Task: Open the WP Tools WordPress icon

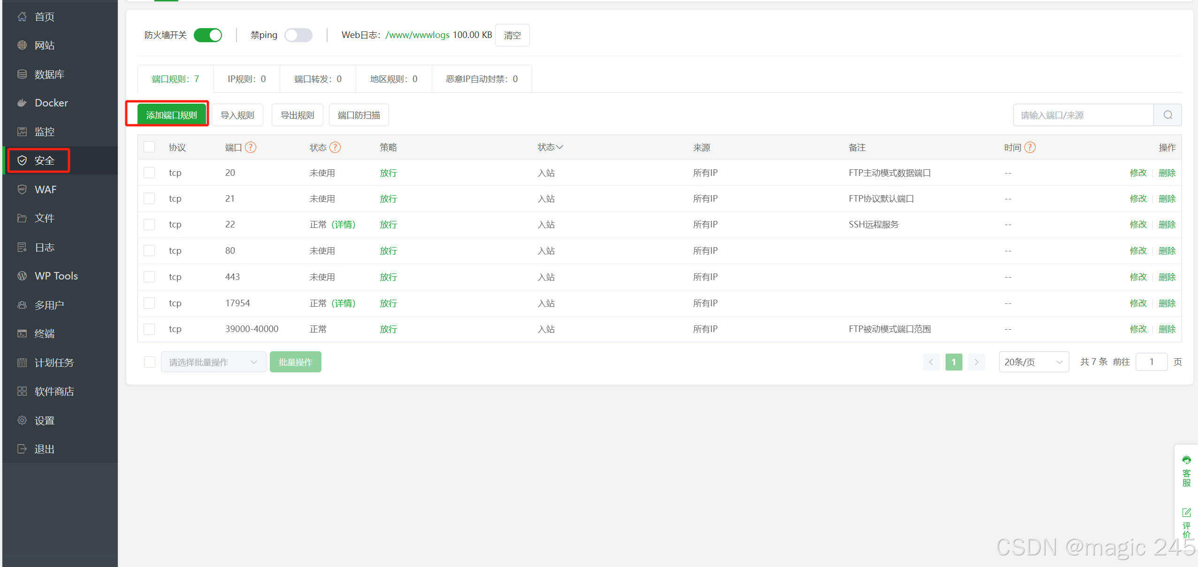Action: click(x=22, y=276)
